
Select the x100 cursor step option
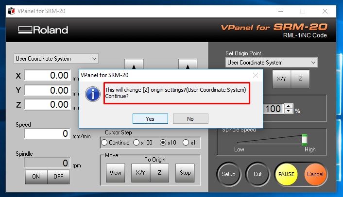click(x=143, y=142)
